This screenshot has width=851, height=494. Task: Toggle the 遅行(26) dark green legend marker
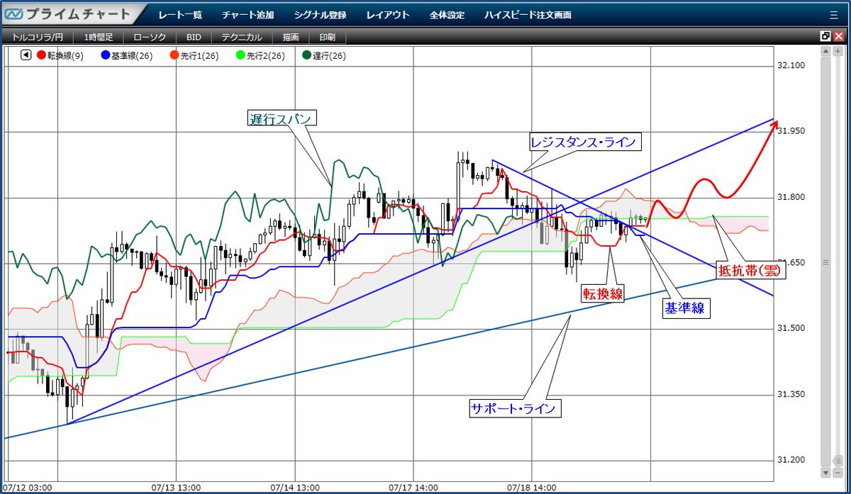pyautogui.click(x=306, y=55)
